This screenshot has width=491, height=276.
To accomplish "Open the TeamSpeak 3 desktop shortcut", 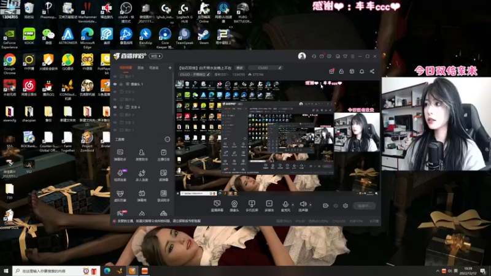I will click(185, 38).
